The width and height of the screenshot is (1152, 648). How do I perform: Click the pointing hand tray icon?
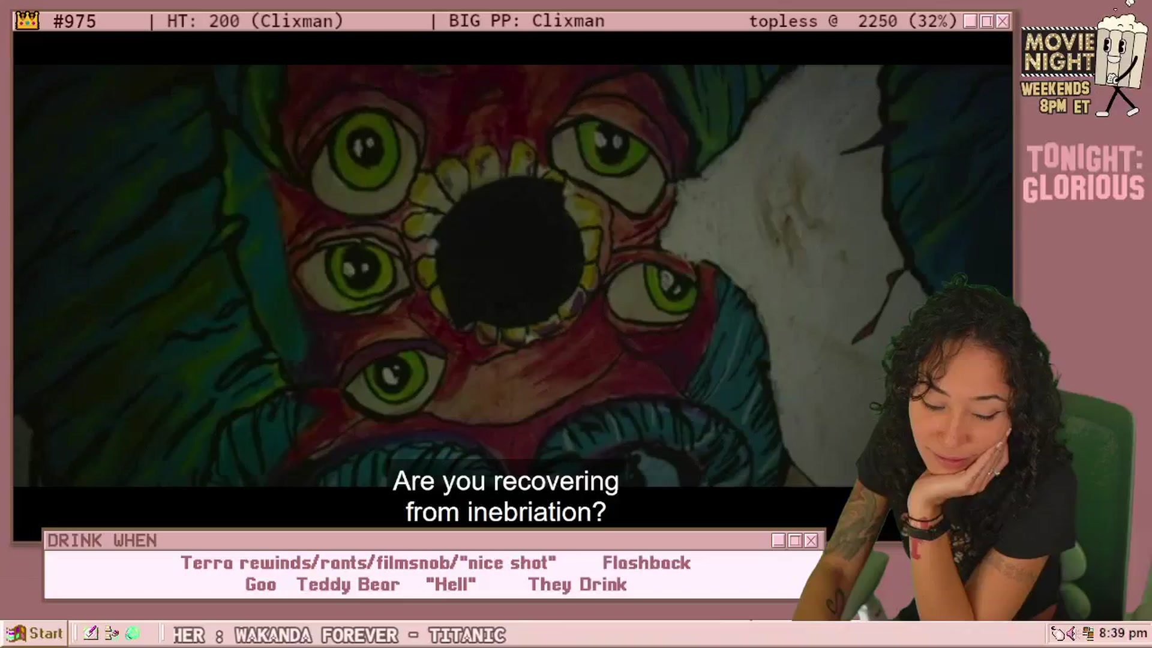pos(1057,634)
